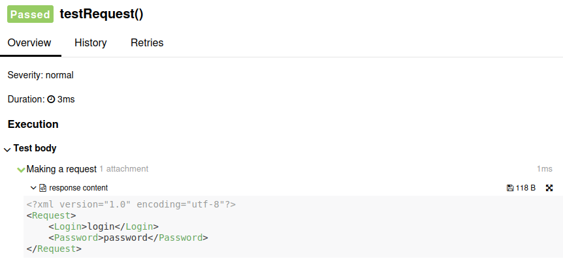Viewport: 563px width, 261px height.
Task: Click the Test body heading text
Action: 35,149
